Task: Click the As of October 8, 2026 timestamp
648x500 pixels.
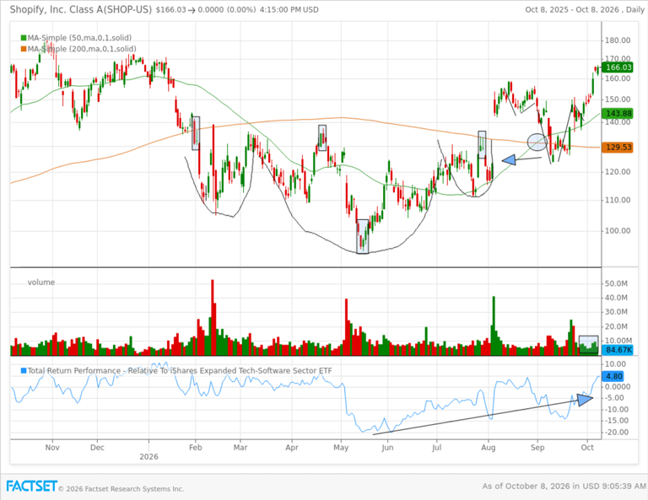Action: coord(564,487)
